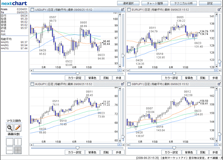Click the slider handle below USD/JPY chart
The height and width of the screenshot is (160, 223).
click(78, 73)
